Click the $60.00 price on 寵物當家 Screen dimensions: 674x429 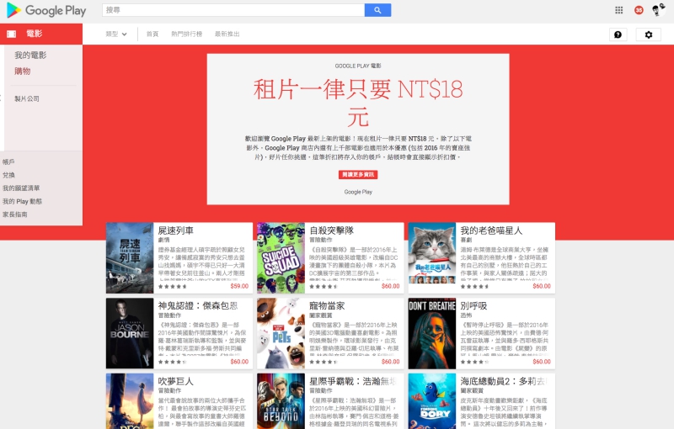point(390,361)
